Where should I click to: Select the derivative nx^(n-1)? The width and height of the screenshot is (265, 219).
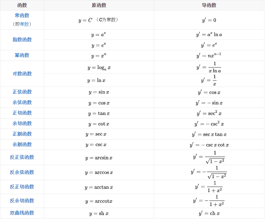pos(209,55)
